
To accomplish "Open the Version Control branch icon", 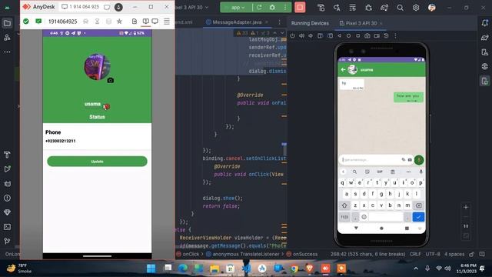I will coord(7,241).
